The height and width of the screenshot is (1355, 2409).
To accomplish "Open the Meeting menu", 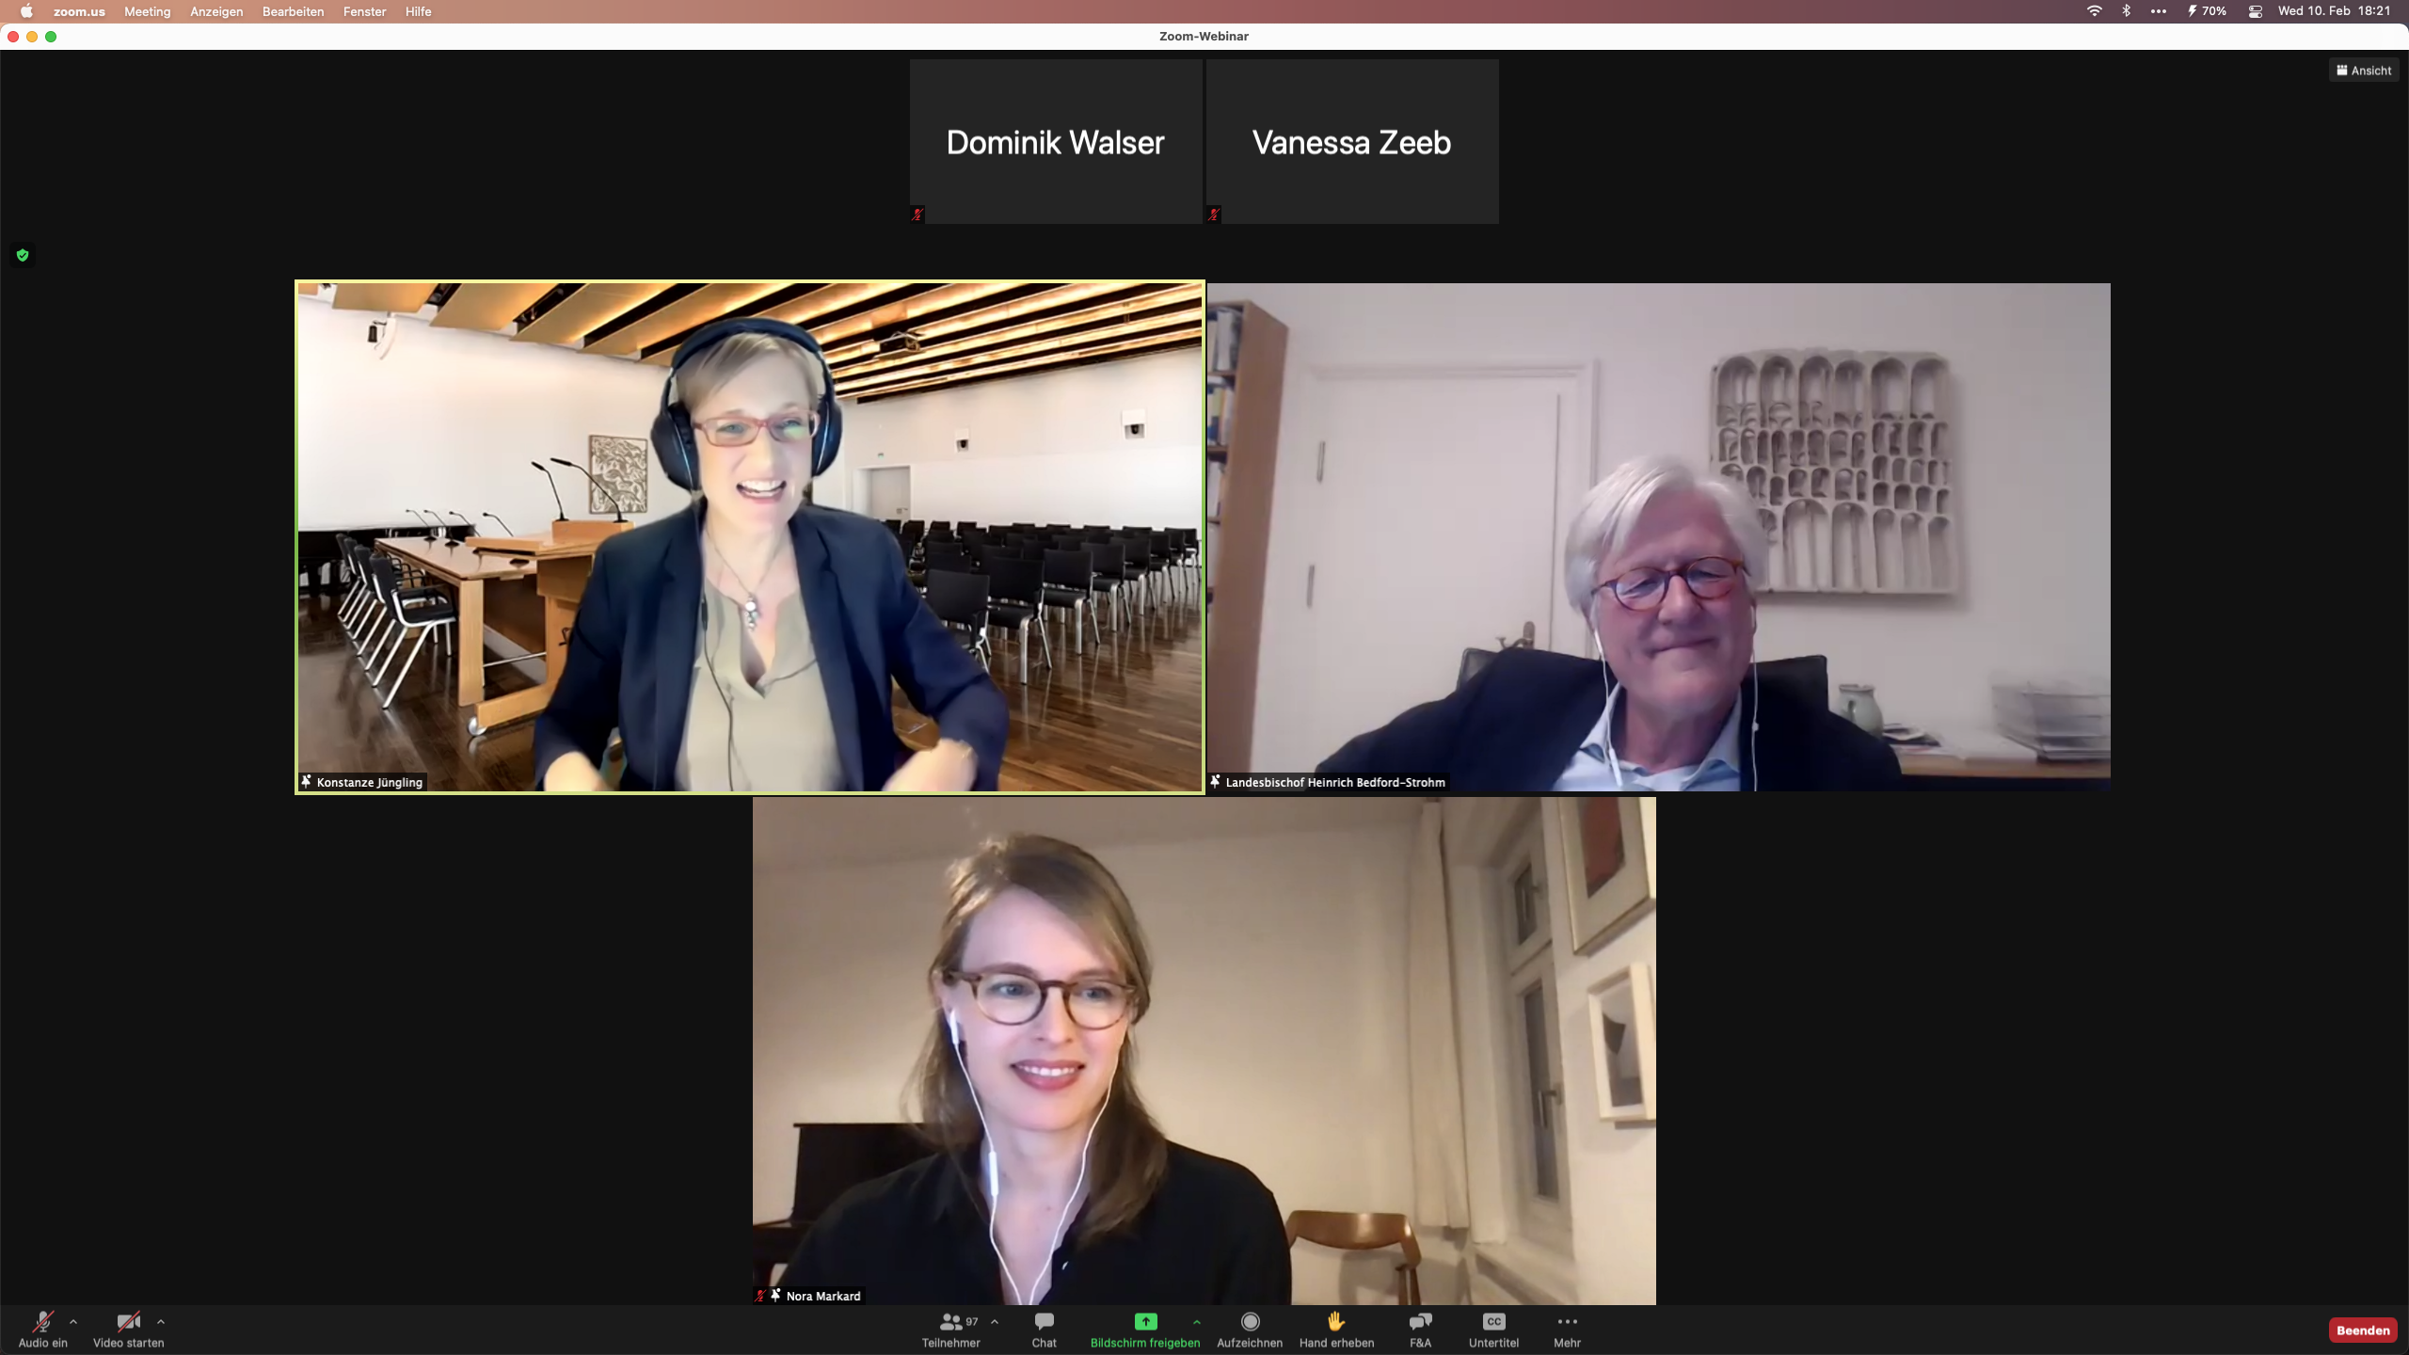I will (x=148, y=11).
